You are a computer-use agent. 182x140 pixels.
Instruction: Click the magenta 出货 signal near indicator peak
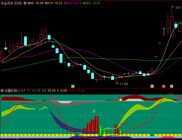pyautogui.click(x=53, y=99)
